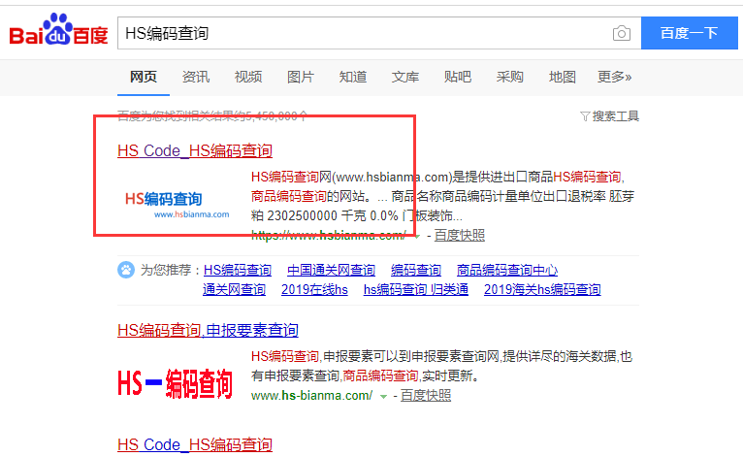743x457 pixels.
Task: Click recommended link 通关网查询
Action: pos(234,290)
